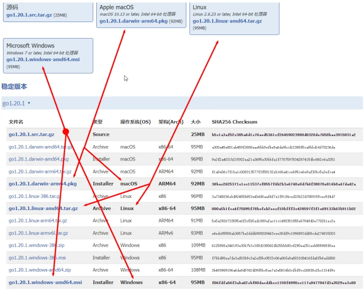Open go1.20.1.linux-armv6l.tar.gz link
Image resolution: width=364 pixels, height=290 pixels.
[x=38, y=233]
